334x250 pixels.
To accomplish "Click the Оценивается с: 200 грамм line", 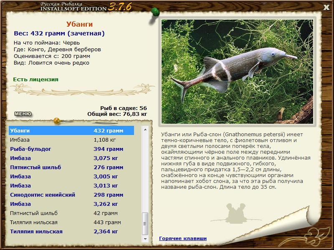I will (x=52, y=56).
